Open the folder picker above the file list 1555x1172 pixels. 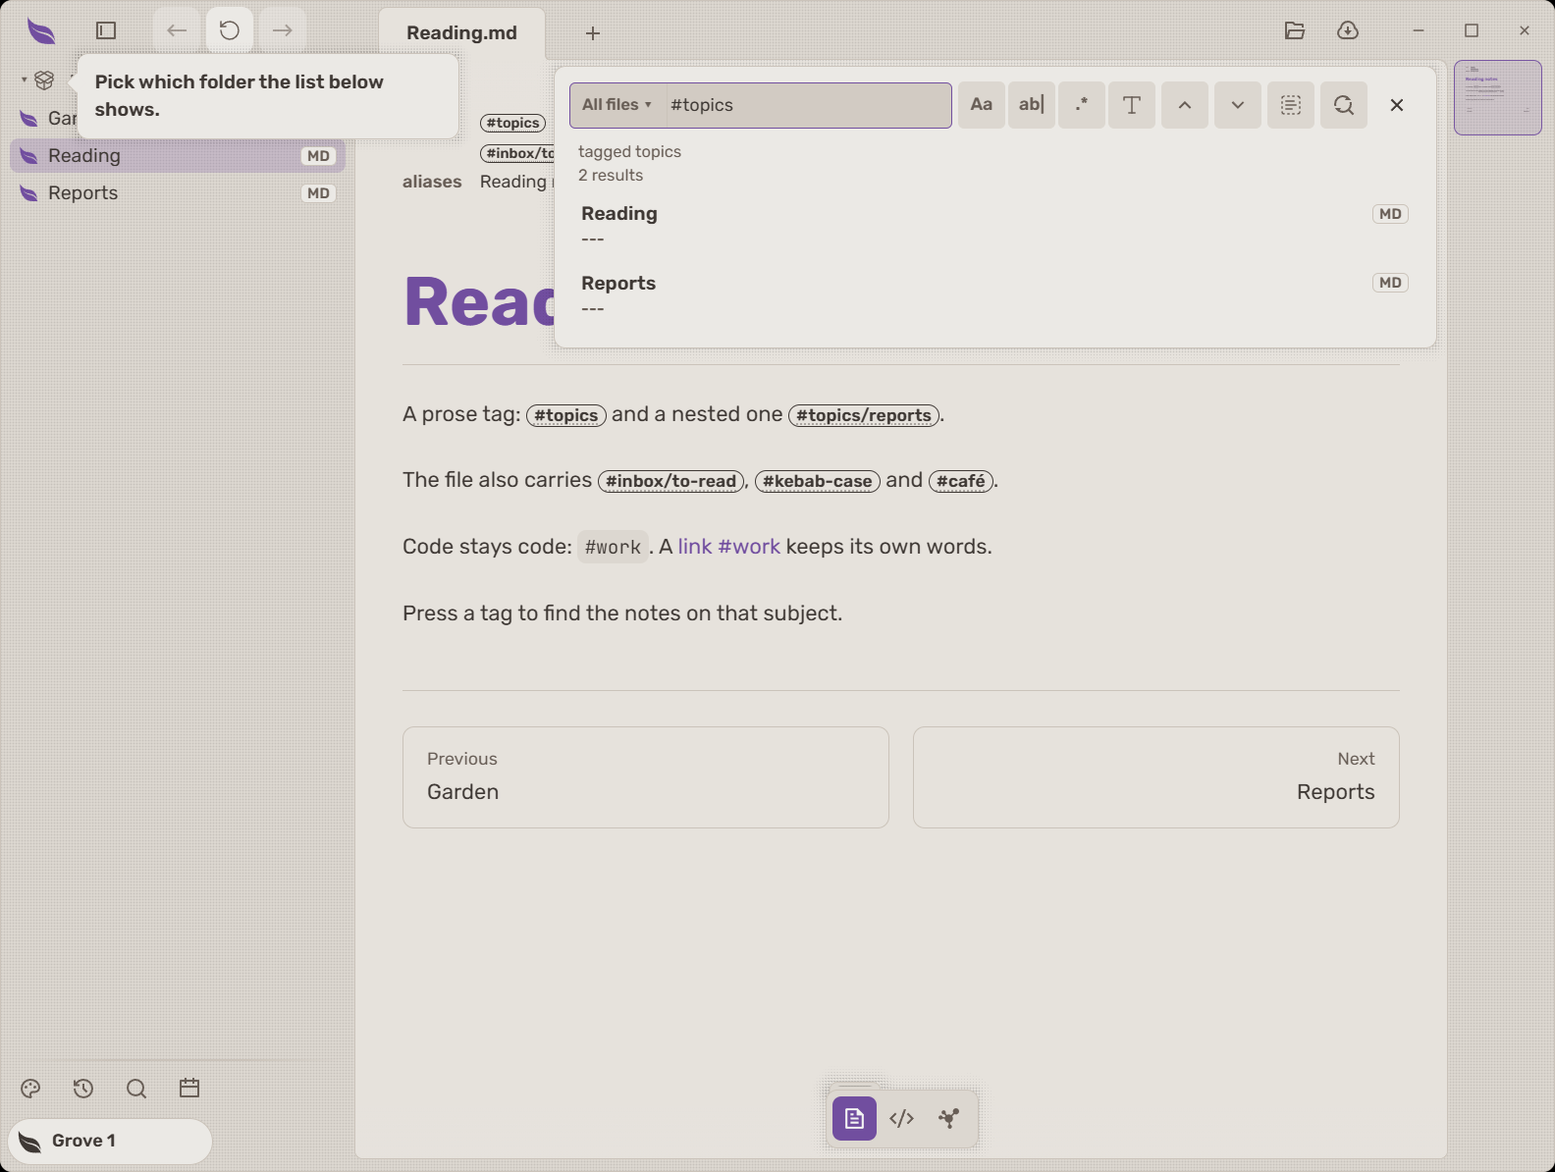(x=44, y=80)
